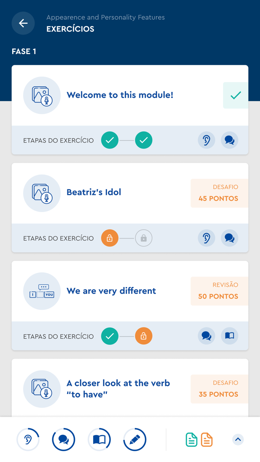Click the gray locked second stage on Beatriz's Idol
The width and height of the screenshot is (260, 462).
coord(144,238)
